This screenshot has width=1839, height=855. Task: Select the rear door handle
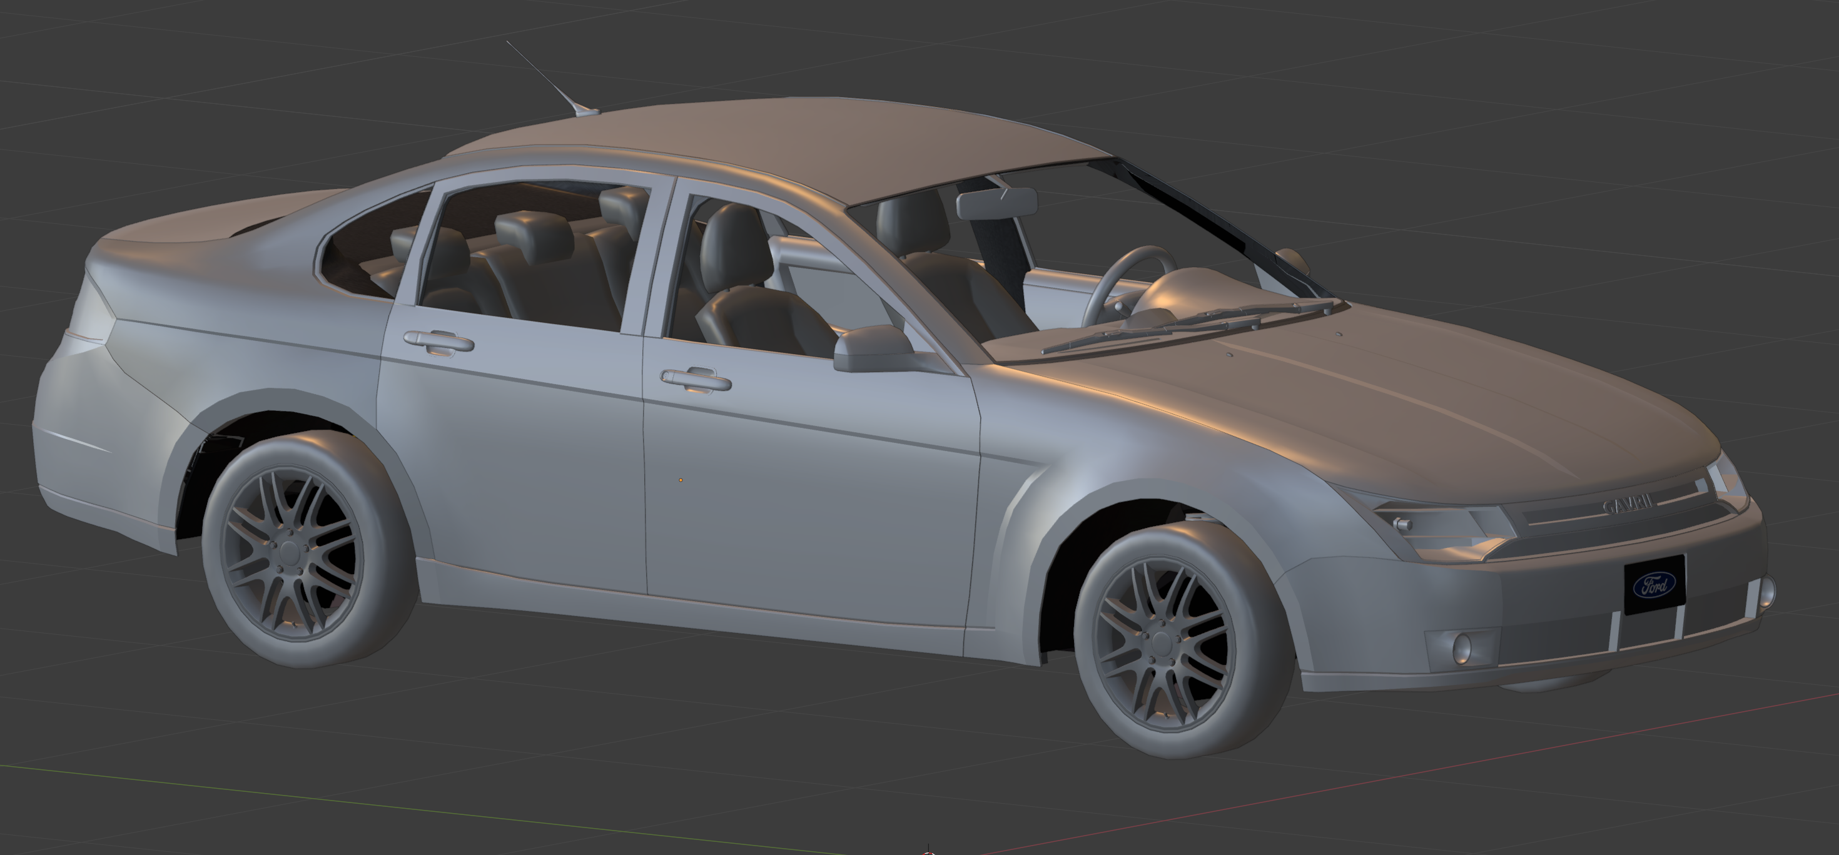click(x=438, y=342)
